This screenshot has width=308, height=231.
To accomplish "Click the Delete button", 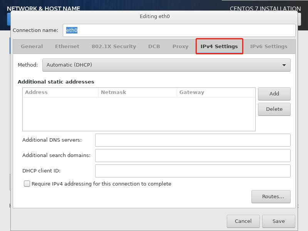I will (274, 109).
